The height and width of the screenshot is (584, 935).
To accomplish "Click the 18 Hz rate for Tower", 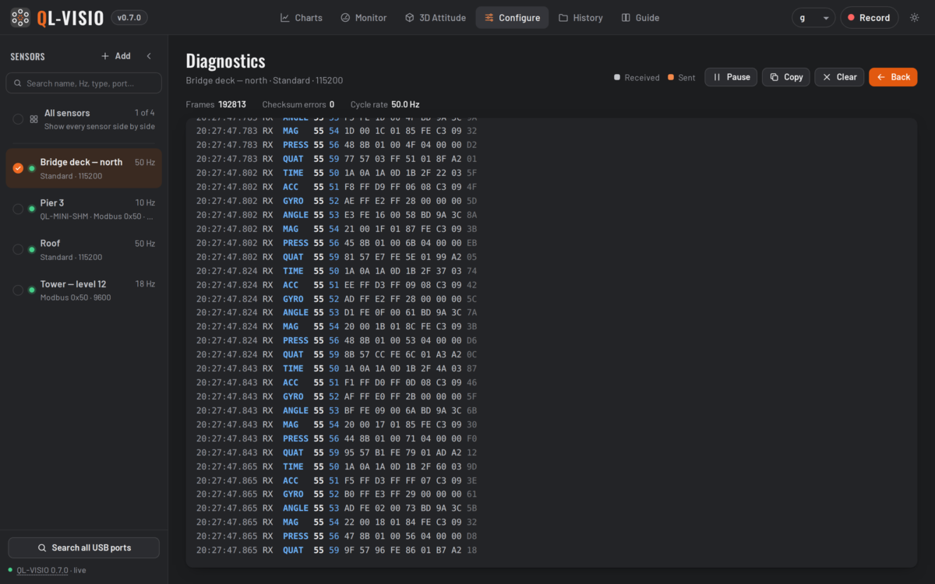I will point(145,284).
